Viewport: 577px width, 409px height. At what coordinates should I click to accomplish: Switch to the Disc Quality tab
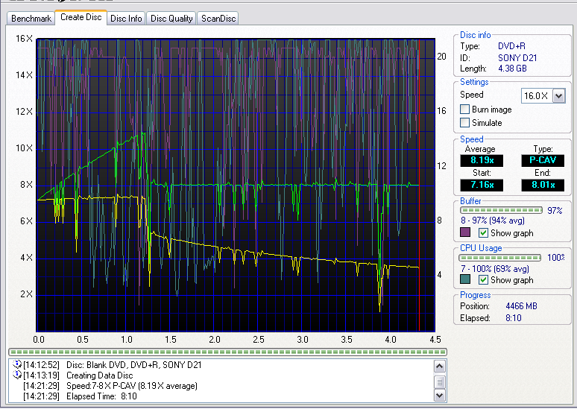[171, 19]
